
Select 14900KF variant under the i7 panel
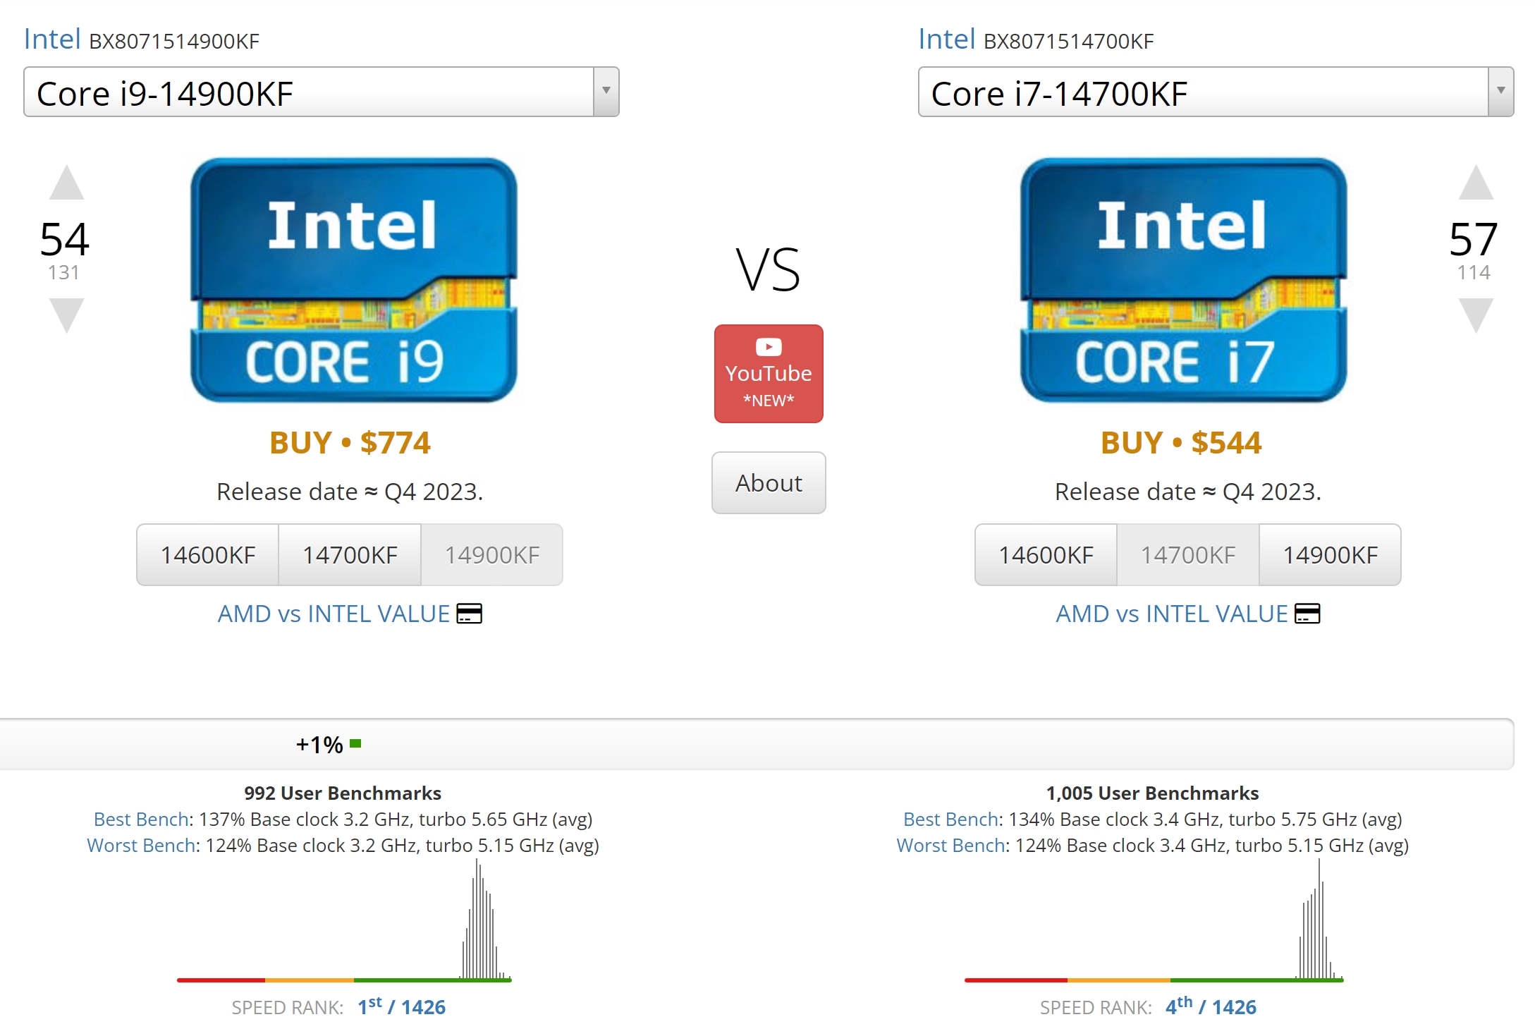click(x=1330, y=555)
